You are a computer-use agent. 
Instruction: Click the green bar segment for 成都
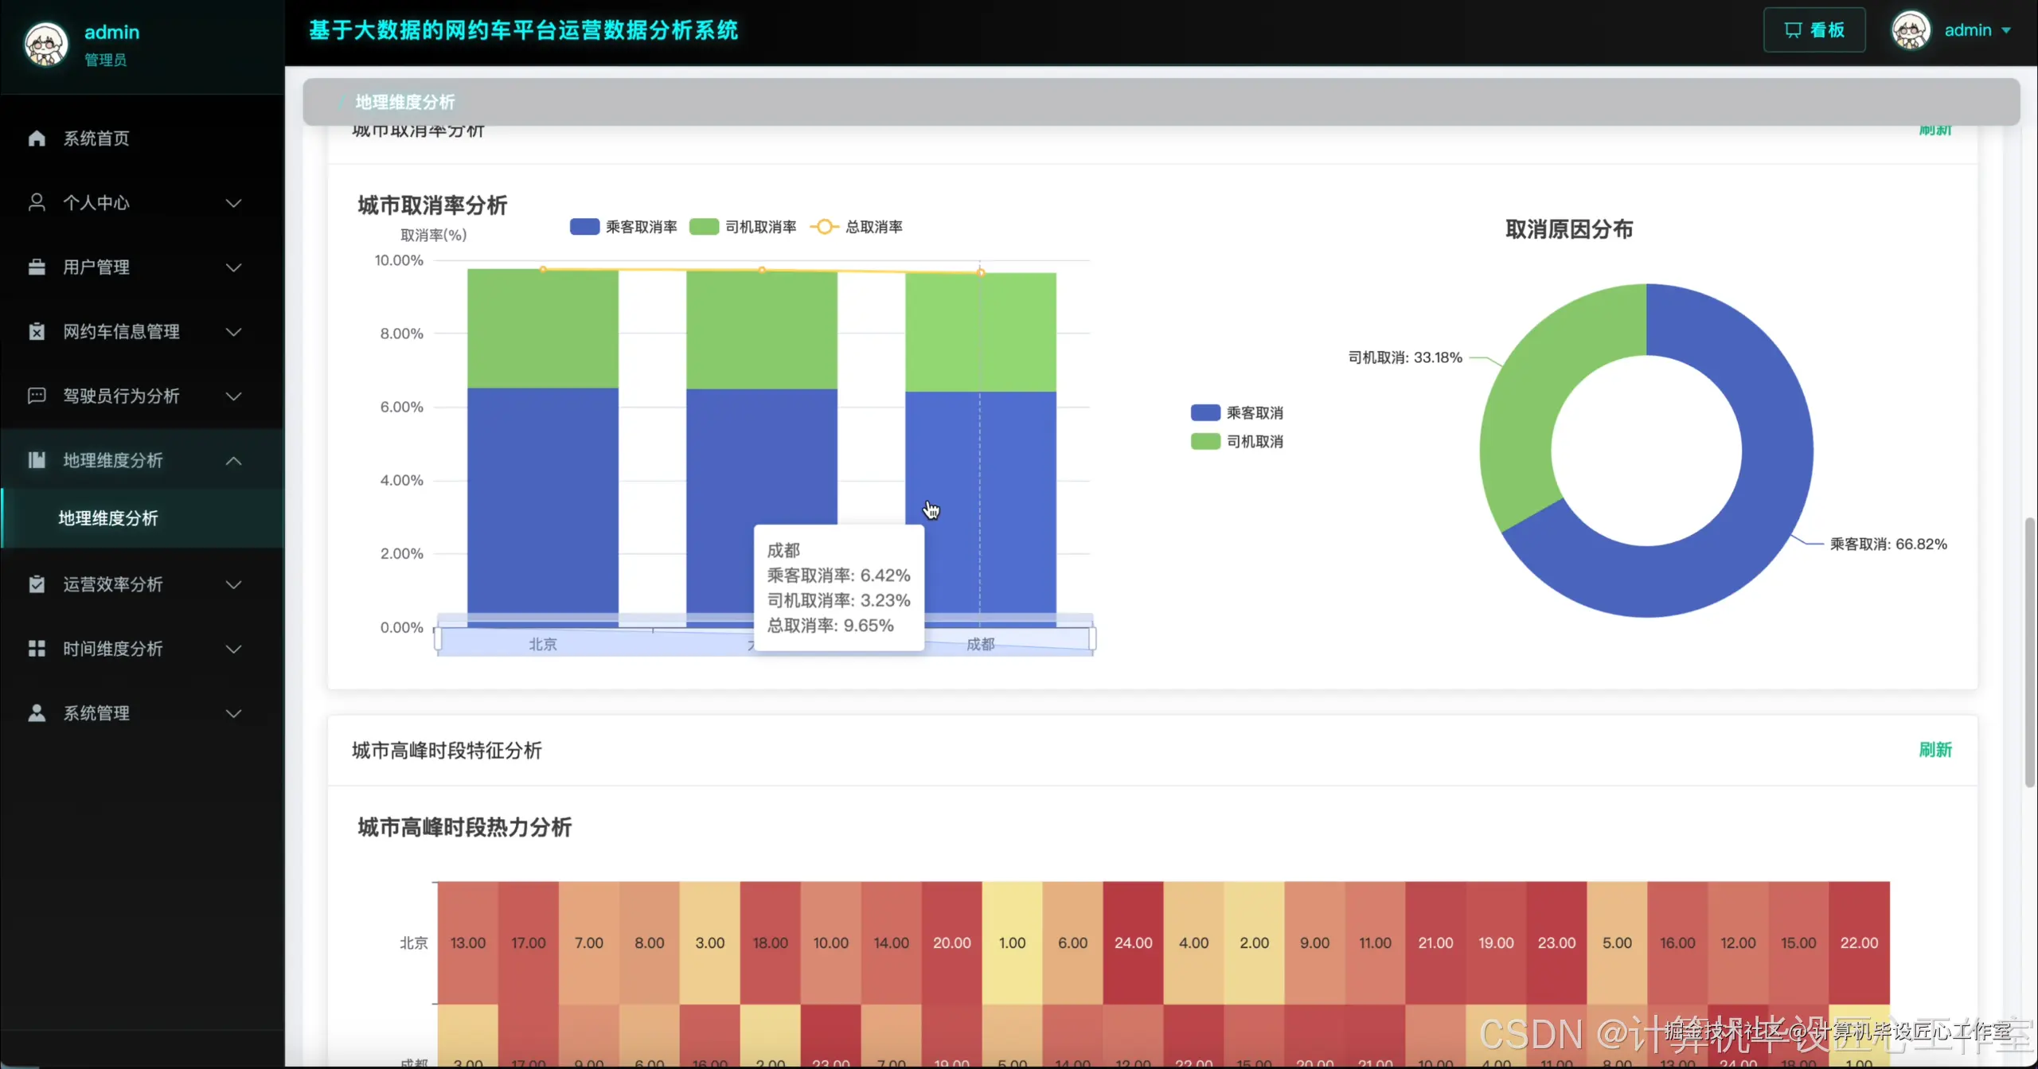(981, 333)
